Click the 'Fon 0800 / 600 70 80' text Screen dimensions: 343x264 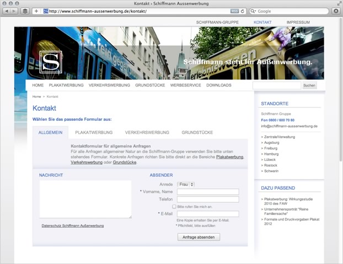[x=277, y=120]
